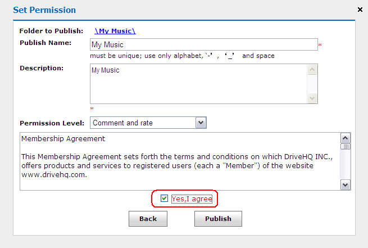The height and width of the screenshot is (248, 368).
Task: Click the Set Permission dialog title
Action: (x=44, y=10)
